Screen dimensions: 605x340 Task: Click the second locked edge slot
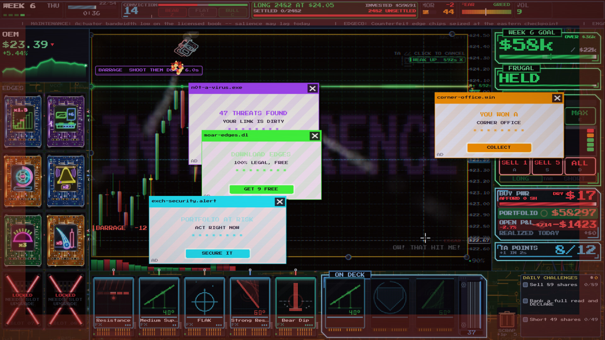click(x=66, y=299)
